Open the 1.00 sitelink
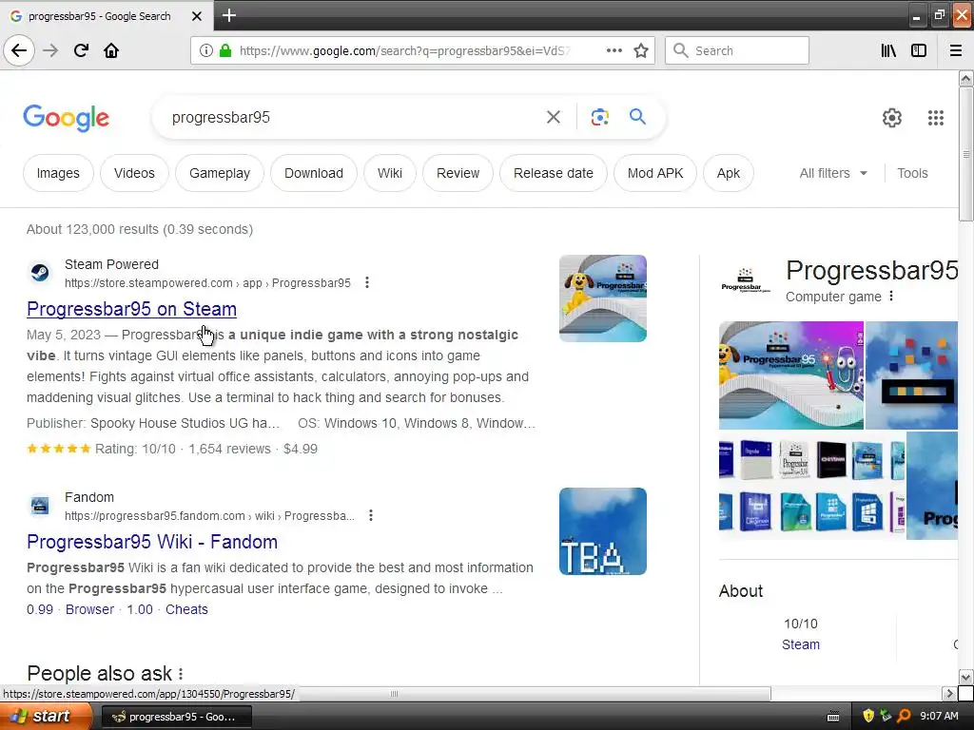Screen dimensions: 974x730 pos(140,609)
